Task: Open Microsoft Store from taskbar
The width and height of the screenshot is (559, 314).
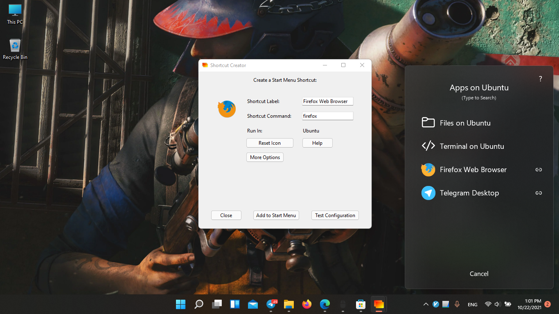Action: tap(361, 304)
